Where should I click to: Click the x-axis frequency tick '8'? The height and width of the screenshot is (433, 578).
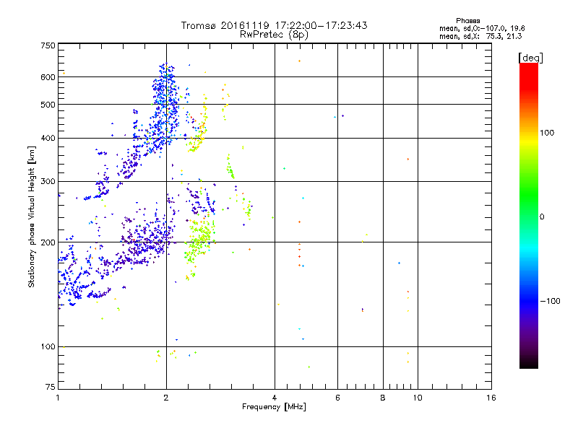[x=383, y=398]
